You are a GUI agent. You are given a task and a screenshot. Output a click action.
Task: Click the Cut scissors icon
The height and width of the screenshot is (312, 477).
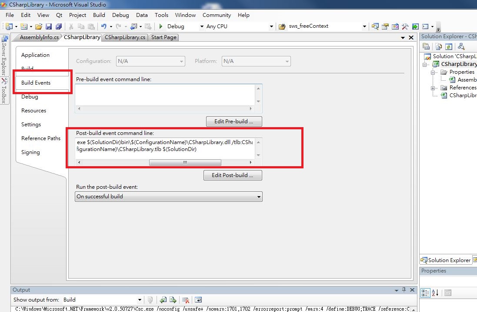click(71, 26)
